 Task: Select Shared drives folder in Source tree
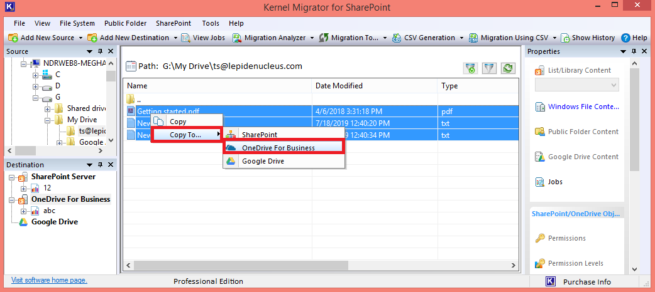pyautogui.click(x=87, y=108)
